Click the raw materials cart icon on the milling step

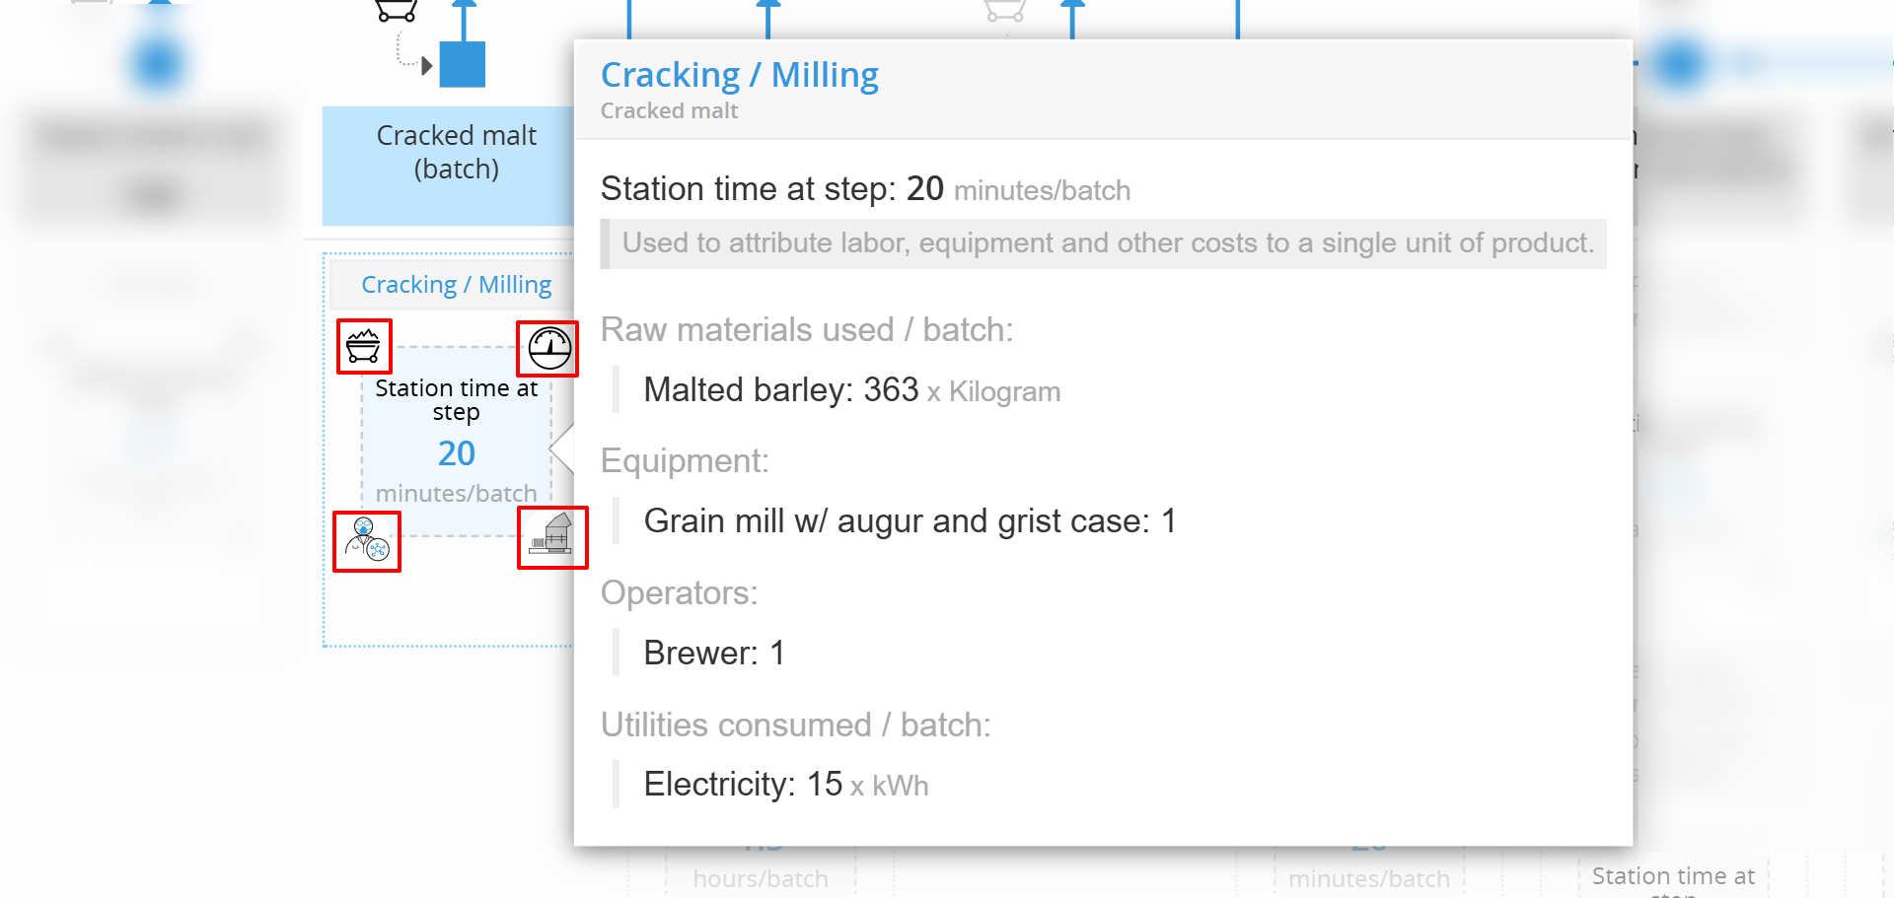[x=364, y=346]
